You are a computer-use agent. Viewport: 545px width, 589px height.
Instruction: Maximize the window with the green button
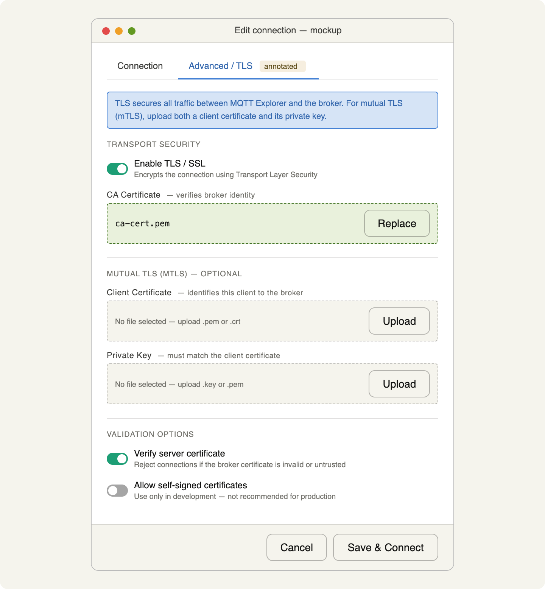pyautogui.click(x=132, y=31)
